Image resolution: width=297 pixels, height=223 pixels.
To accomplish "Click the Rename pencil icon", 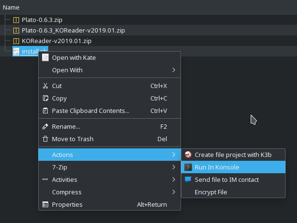I will (45, 127).
